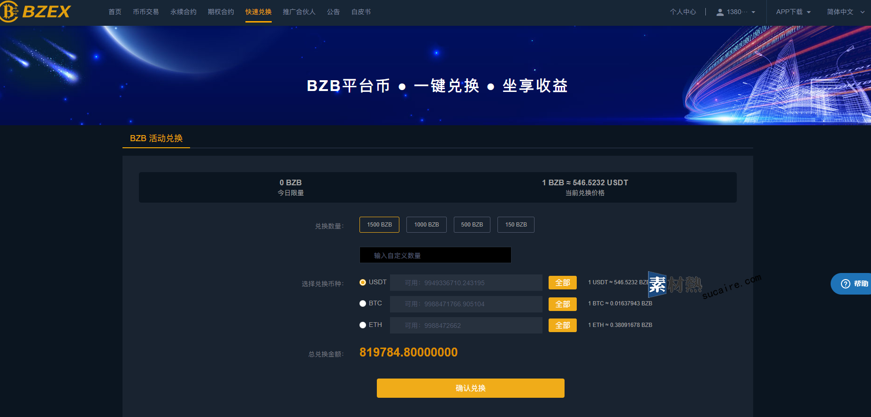Click 全部 button for the USDT row
Screen dimensions: 871x417
[x=562, y=283]
